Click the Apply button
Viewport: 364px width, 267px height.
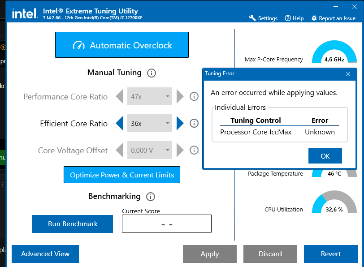coord(210,254)
